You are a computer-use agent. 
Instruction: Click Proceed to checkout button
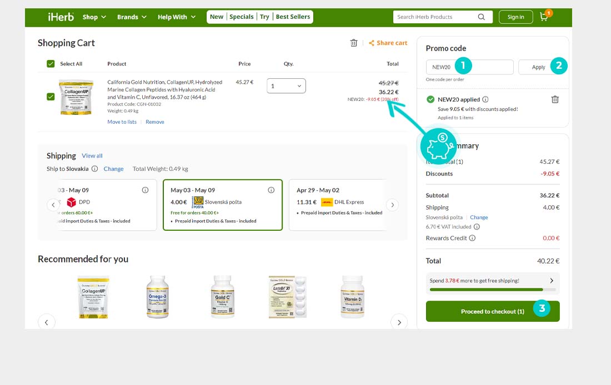pos(493,311)
